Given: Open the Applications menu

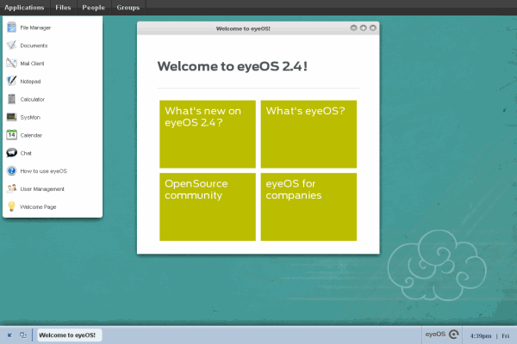Looking at the screenshot, I should pyautogui.click(x=24, y=8).
